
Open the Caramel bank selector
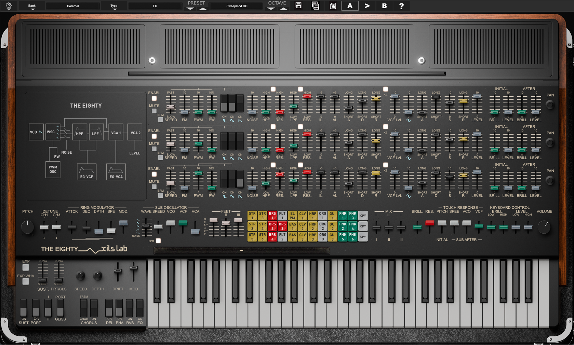73,6
